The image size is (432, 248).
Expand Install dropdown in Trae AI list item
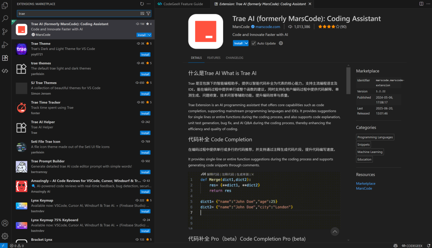tap(149, 35)
